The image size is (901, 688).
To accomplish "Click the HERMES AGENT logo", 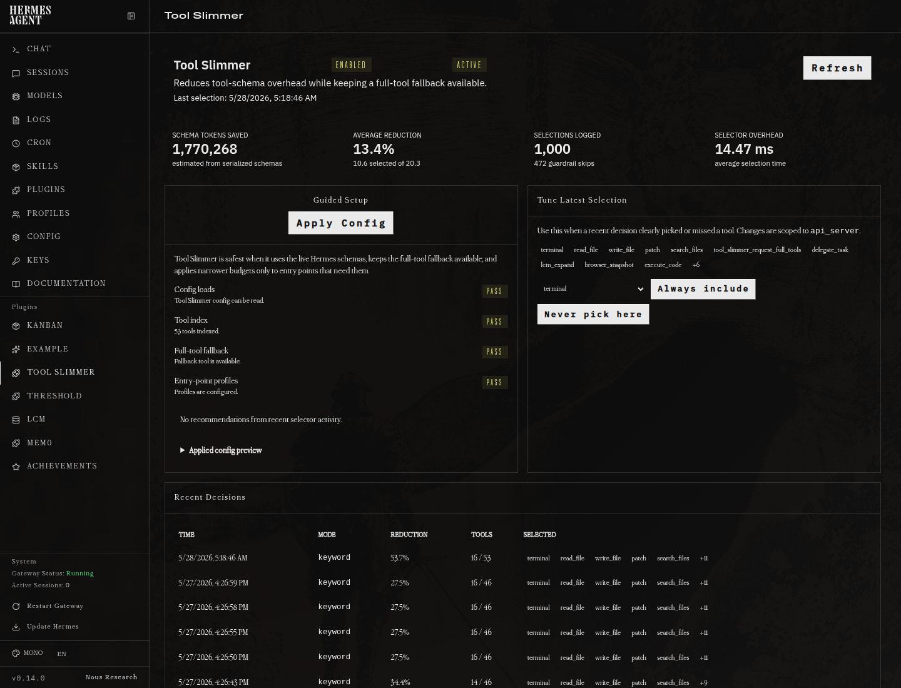I will click(x=30, y=16).
